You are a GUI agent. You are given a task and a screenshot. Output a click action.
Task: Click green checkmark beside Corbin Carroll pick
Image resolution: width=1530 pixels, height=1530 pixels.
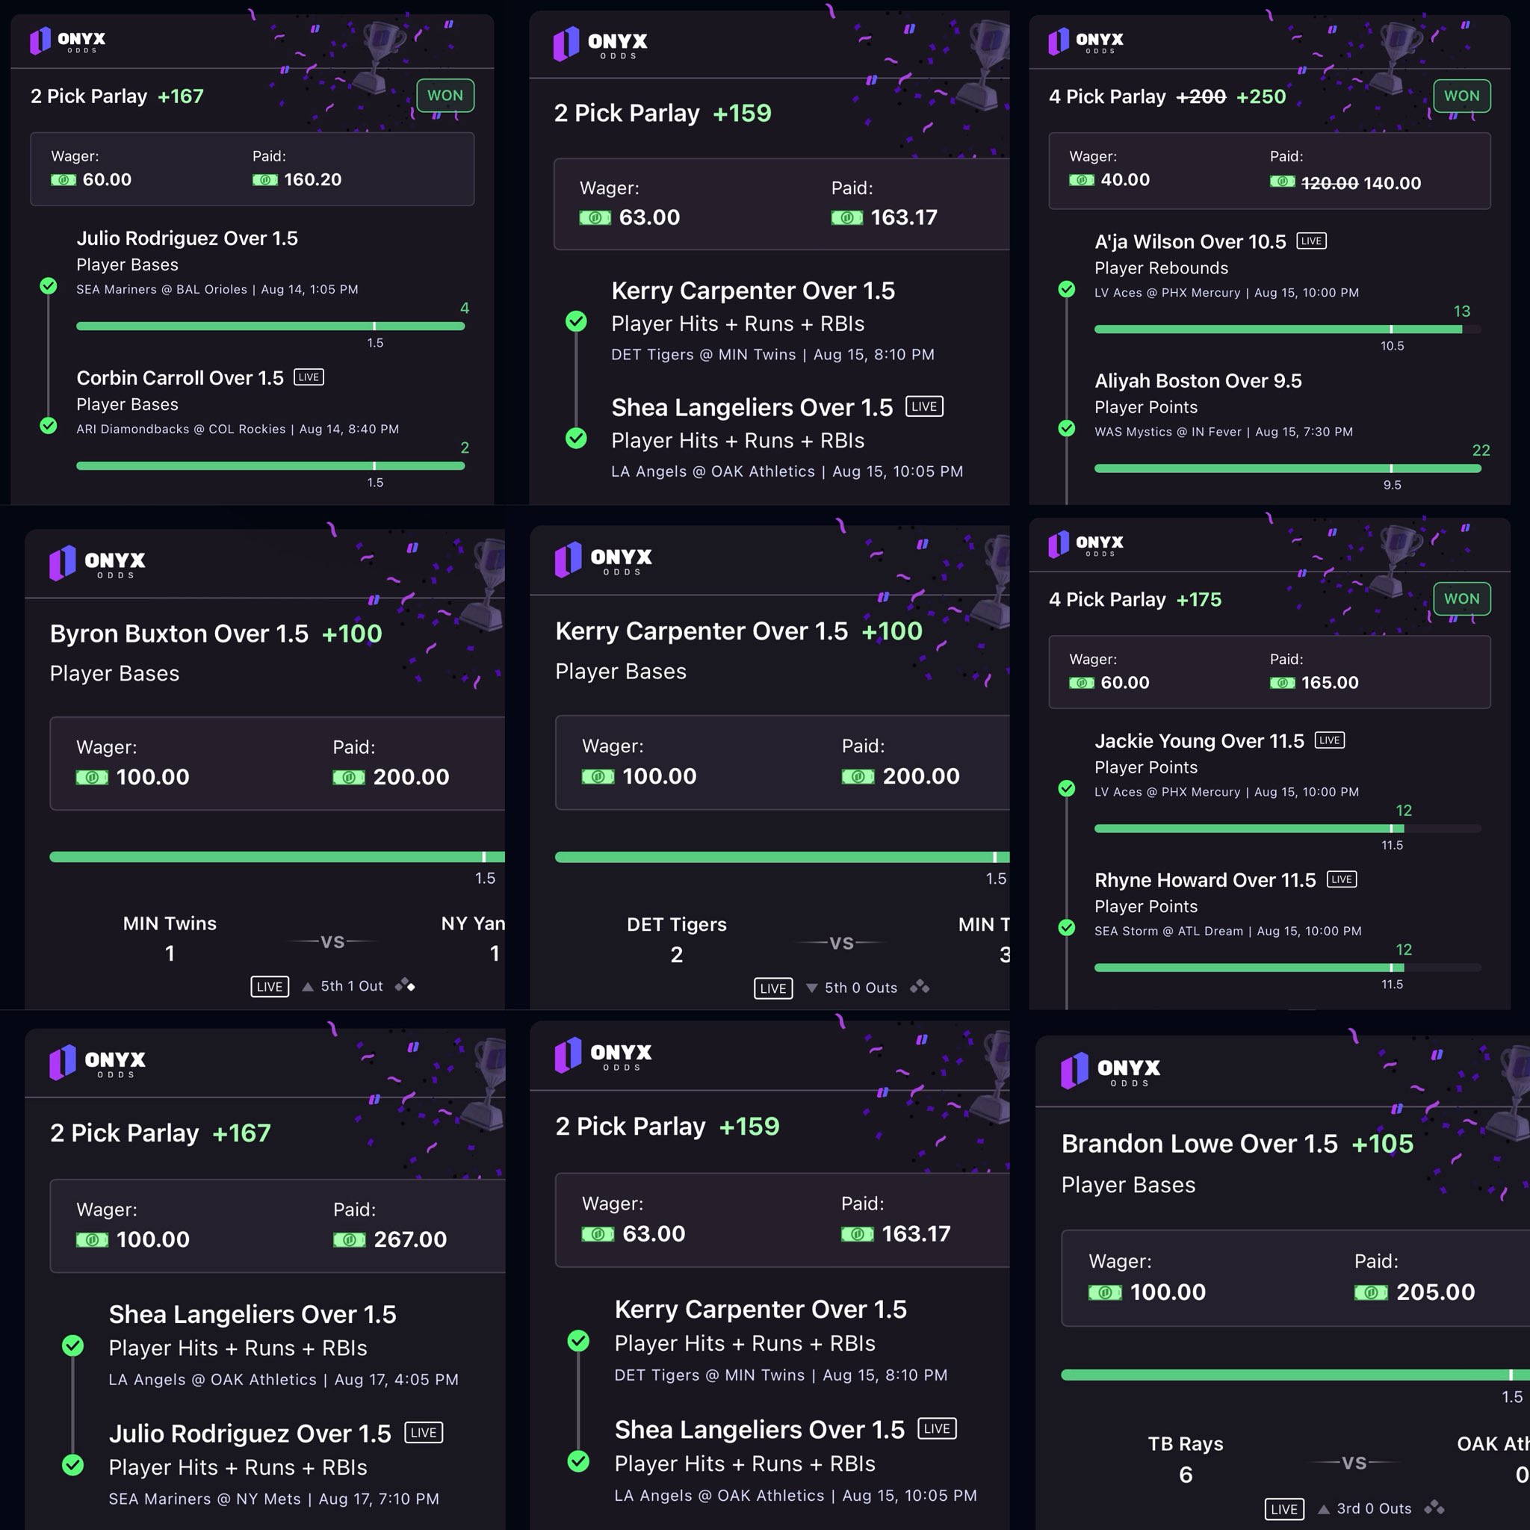(x=49, y=425)
